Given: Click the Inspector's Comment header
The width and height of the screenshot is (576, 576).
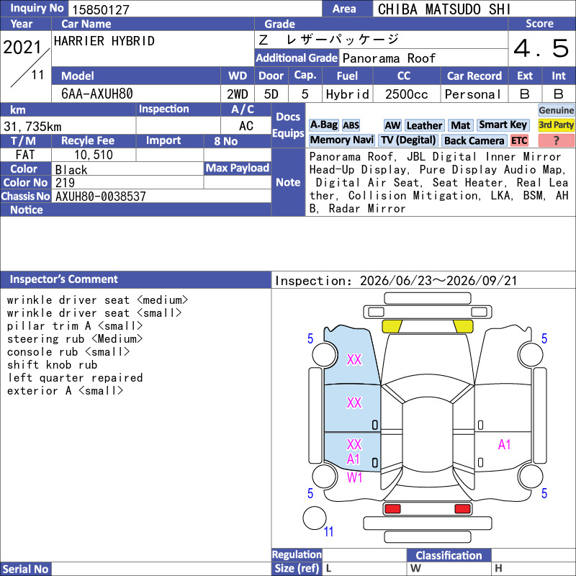Looking at the screenshot, I should click(x=135, y=279).
